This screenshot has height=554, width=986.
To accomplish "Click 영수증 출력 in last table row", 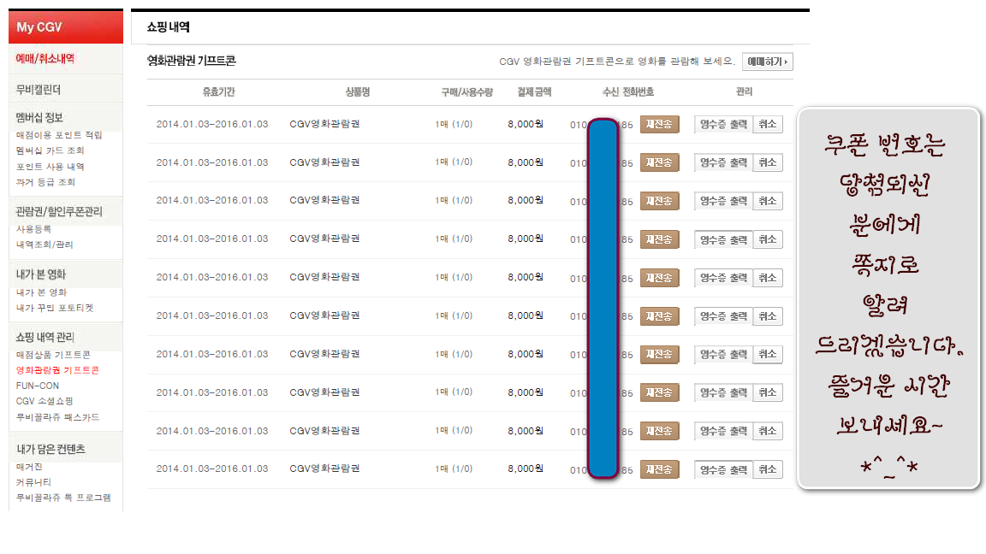I will pos(723,469).
